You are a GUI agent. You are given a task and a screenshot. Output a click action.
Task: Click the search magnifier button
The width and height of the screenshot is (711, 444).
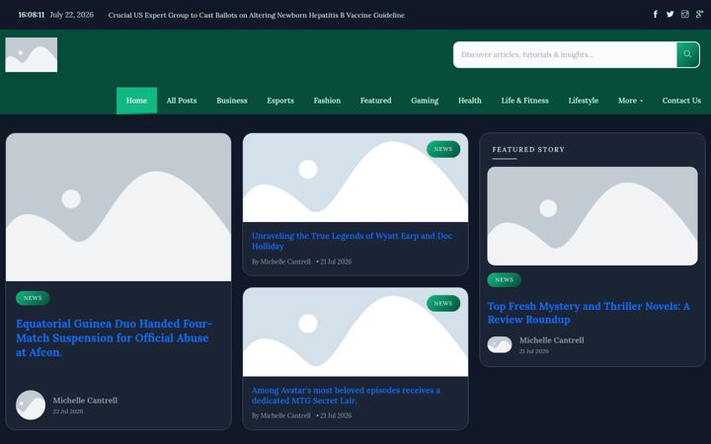click(687, 54)
